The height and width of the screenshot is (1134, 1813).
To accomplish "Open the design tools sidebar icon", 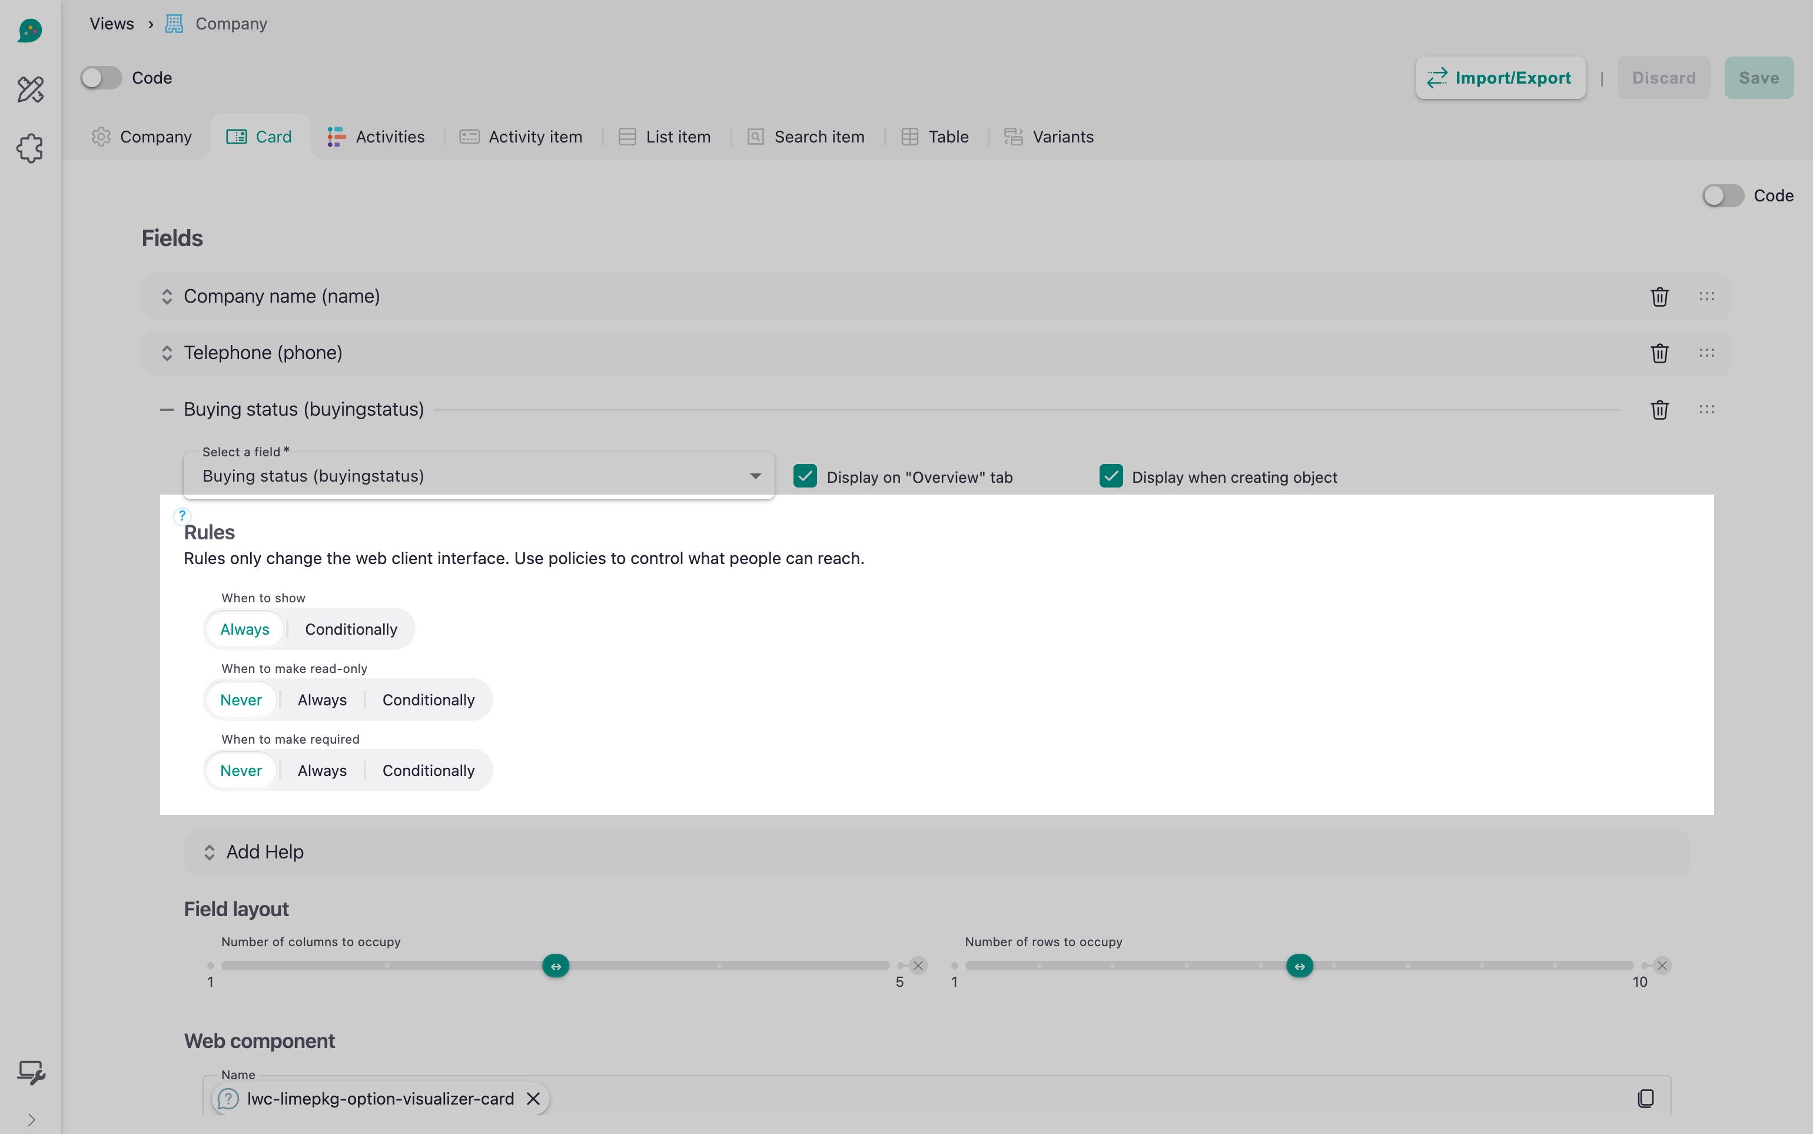I will [30, 89].
